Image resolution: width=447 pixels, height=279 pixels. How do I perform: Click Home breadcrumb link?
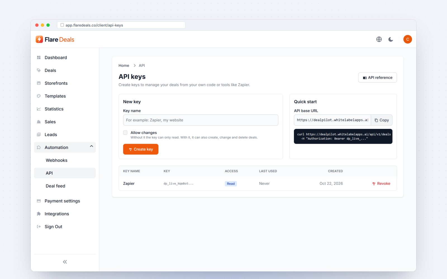coord(124,66)
